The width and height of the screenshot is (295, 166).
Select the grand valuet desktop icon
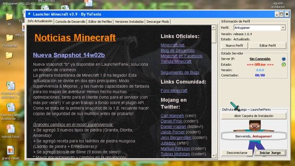11,153
